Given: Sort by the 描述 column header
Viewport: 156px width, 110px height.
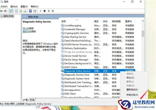Looking at the screenshot, I should pyautogui.click(x=96, y=21).
